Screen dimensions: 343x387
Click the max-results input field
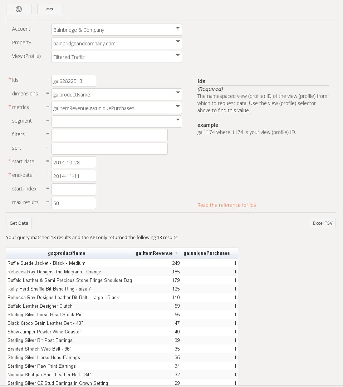tap(74, 203)
